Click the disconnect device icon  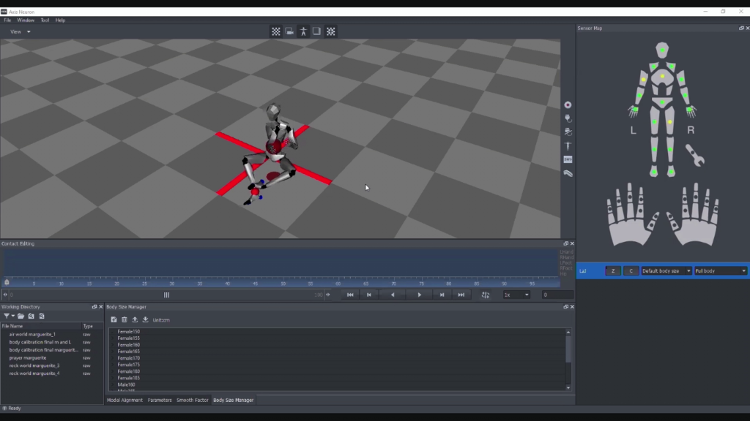[x=568, y=132]
